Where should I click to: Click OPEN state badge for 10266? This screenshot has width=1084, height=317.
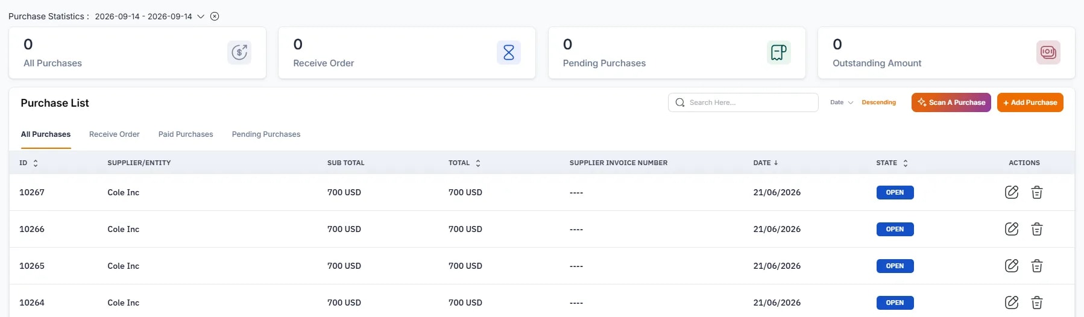click(x=895, y=229)
